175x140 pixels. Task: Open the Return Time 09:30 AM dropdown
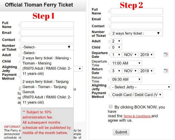[x=126, y=79]
